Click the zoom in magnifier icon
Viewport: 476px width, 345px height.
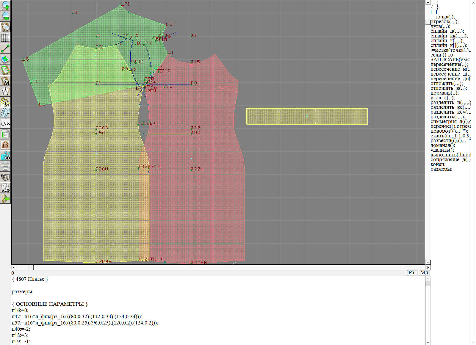[5, 6]
